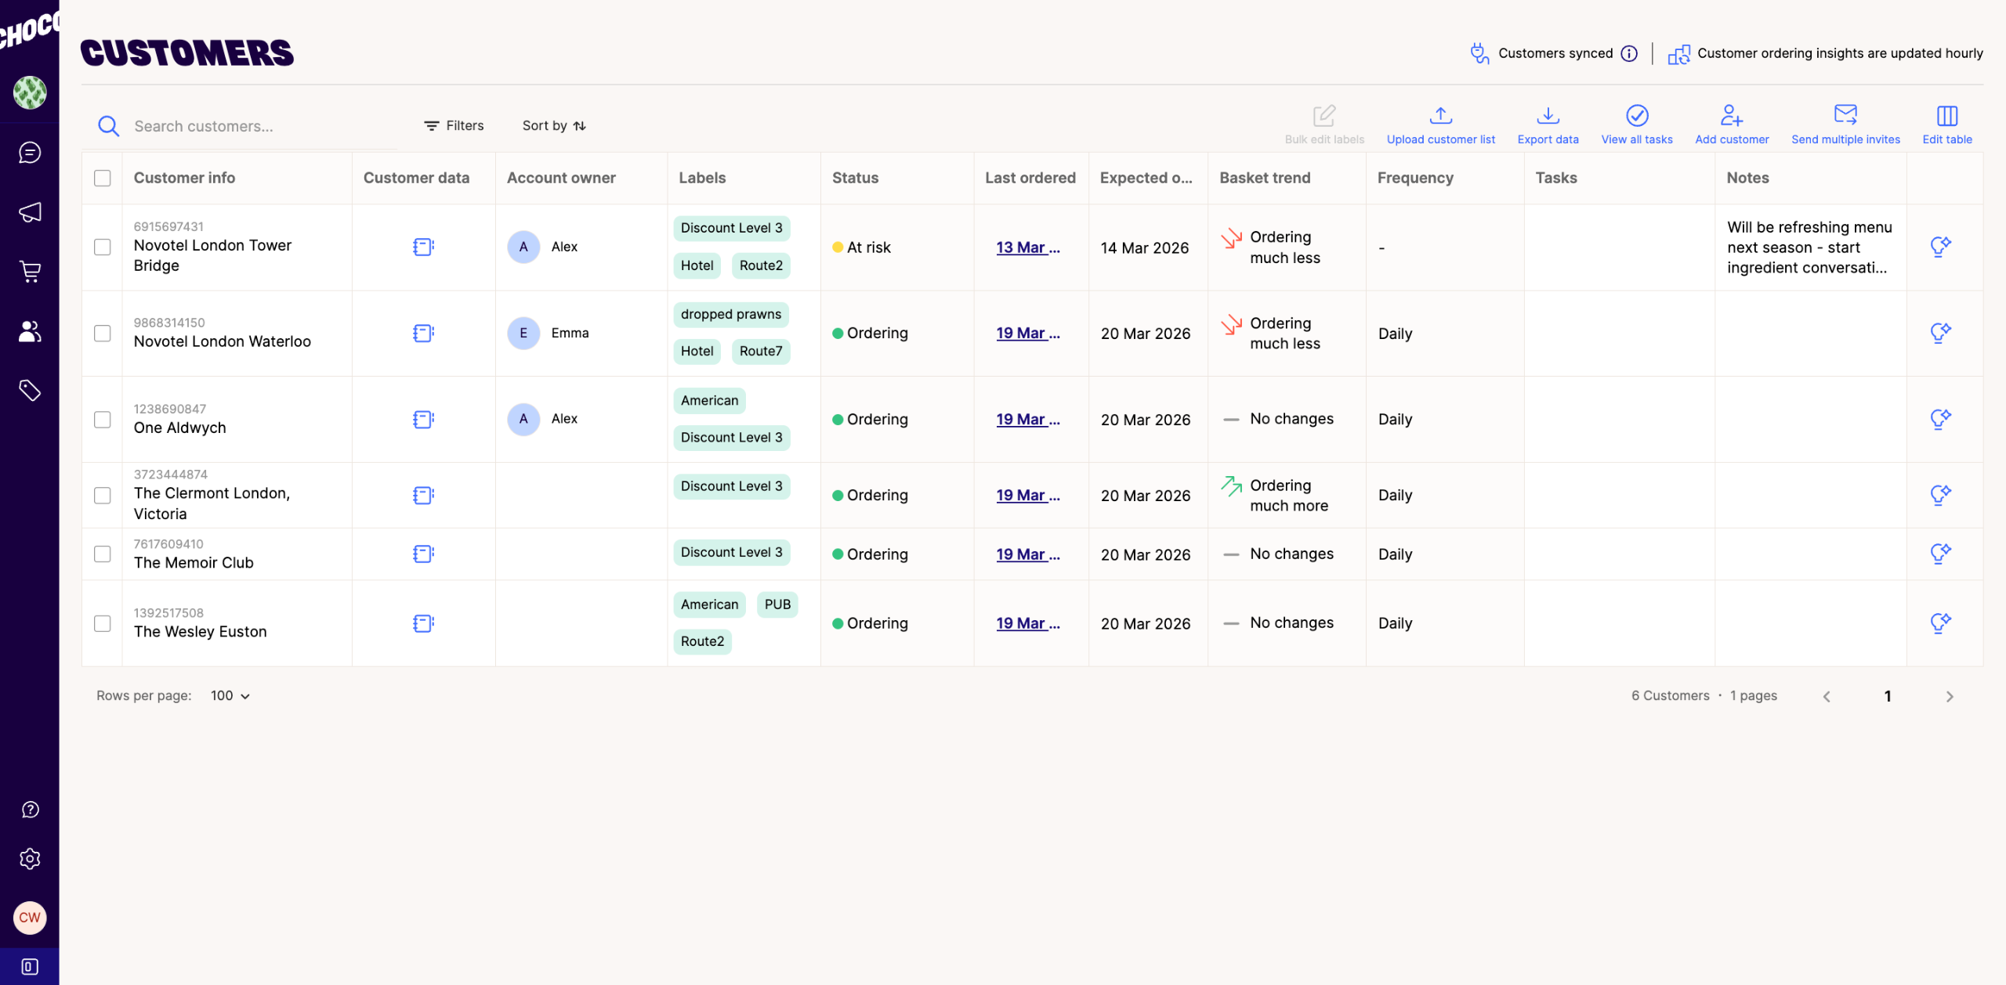Tick the select-all checkbox in header

pyautogui.click(x=103, y=178)
